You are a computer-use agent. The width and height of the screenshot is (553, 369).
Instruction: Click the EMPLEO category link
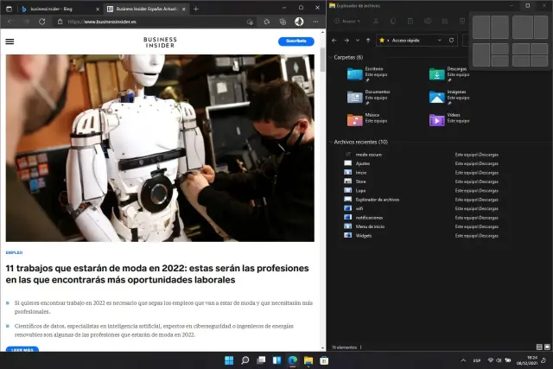[14, 252]
